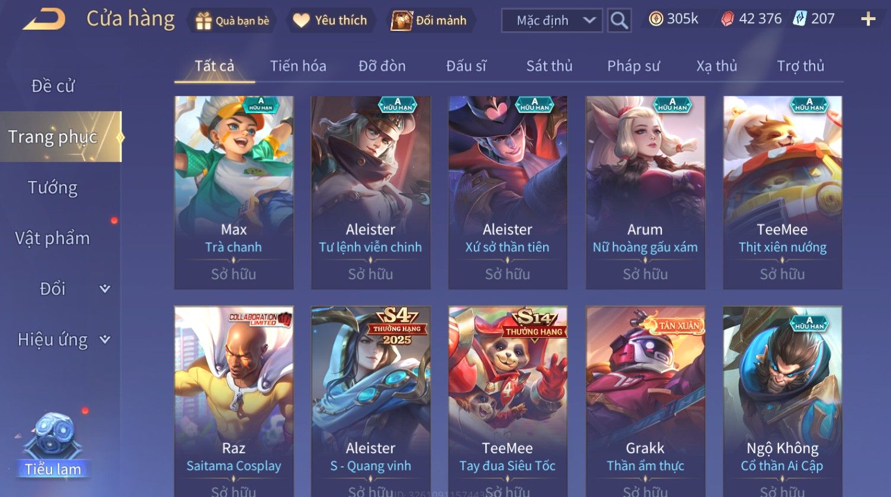Open the Vật phẩm sidebar section

pos(53,238)
